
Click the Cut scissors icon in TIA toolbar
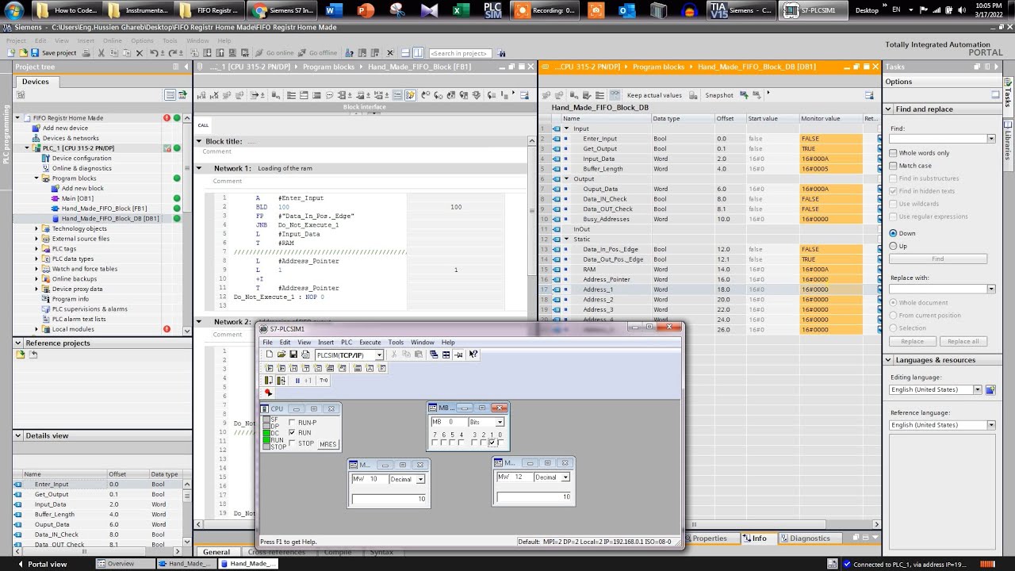101,53
